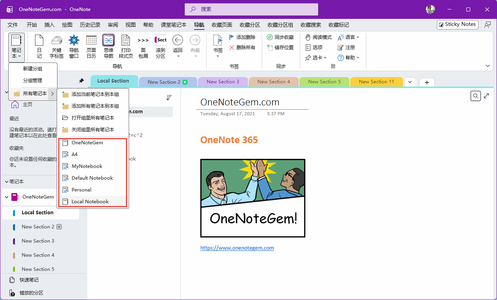This screenshot has height=300, width=497.
Task: Expand the 所有笔记本 submenu arrow
Action: (x=52, y=94)
